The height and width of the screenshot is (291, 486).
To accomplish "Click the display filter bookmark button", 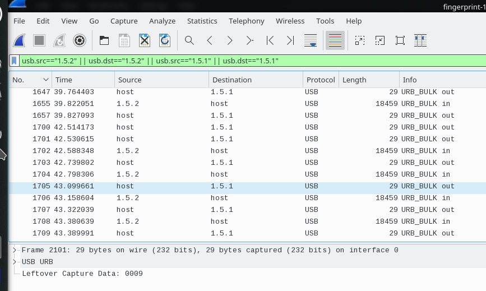I will (14, 61).
